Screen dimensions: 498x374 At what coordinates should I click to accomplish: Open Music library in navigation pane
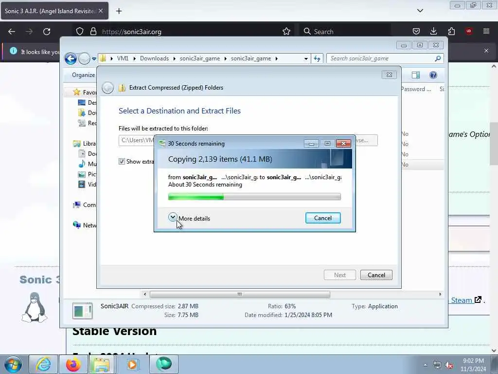(87, 164)
